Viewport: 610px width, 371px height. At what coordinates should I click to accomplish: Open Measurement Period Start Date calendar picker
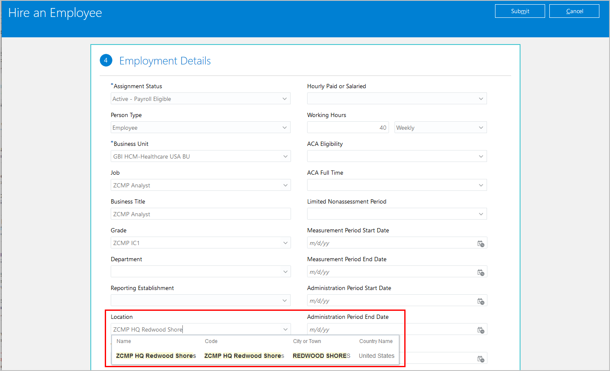(x=481, y=243)
